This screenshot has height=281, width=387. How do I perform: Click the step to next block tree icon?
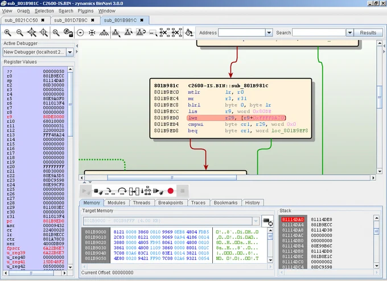point(146,191)
